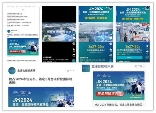Open the square 金诺合肥机床展 avatar icon
The width and height of the screenshot is (156, 113).
coord(86,68)
